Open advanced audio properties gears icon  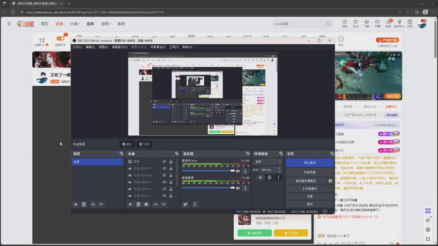point(185,204)
